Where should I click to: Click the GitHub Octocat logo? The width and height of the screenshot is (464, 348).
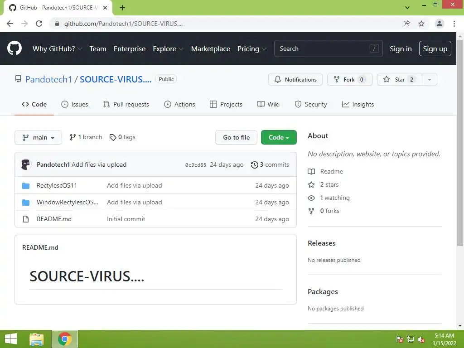coord(14,48)
